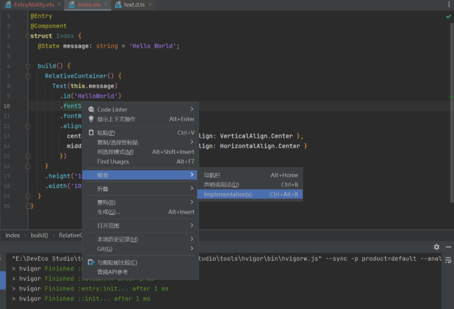Click the arrow next to 转至
The height and width of the screenshot is (309, 454).
pyautogui.click(x=192, y=175)
